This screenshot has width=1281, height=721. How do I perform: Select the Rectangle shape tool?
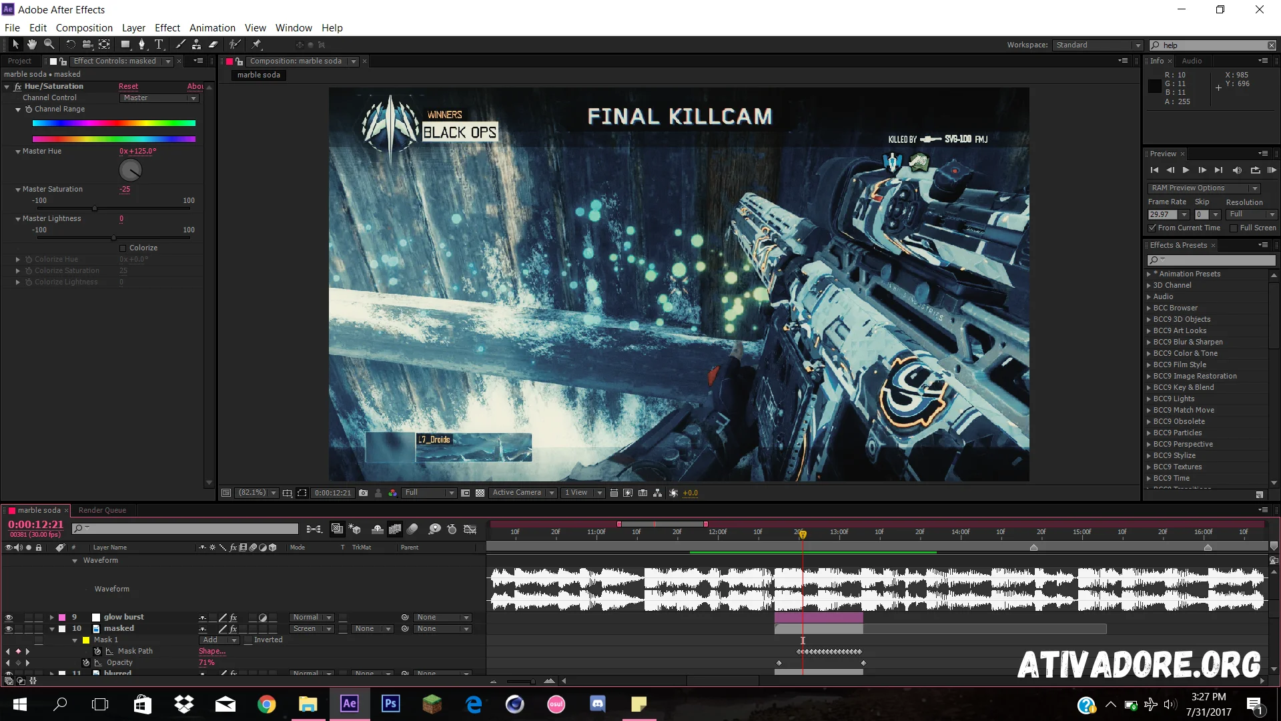tap(125, 44)
